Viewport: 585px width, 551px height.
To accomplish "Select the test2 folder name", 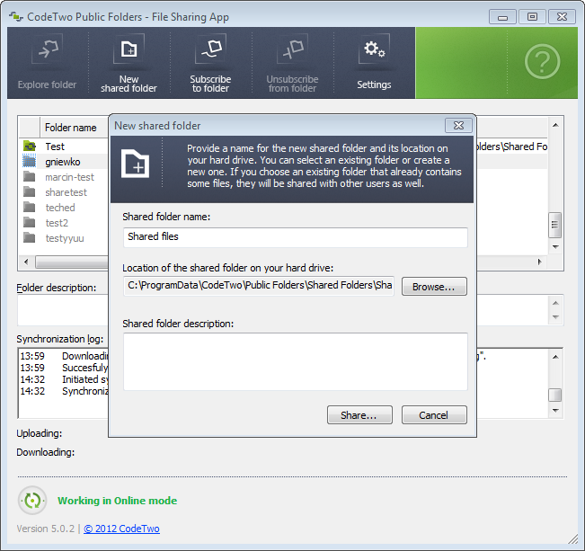I will 57,223.
